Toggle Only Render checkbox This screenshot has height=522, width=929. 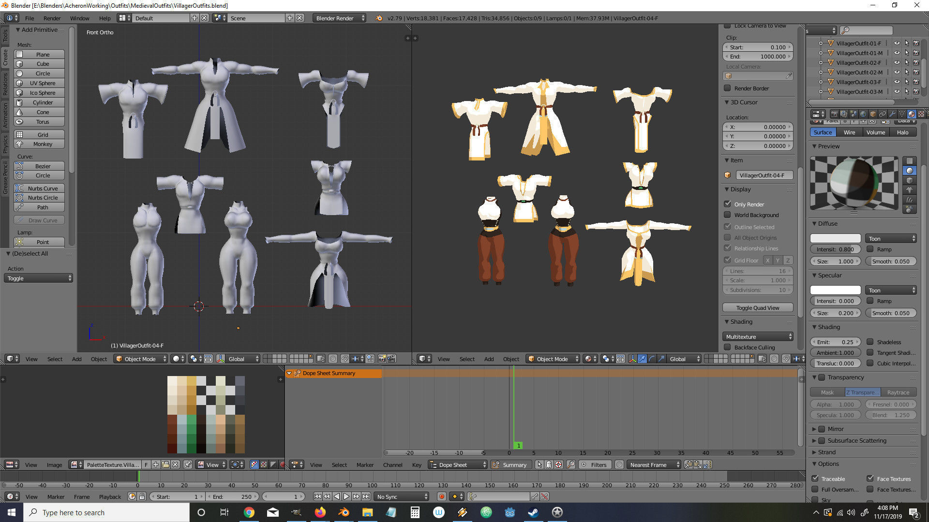click(x=727, y=204)
